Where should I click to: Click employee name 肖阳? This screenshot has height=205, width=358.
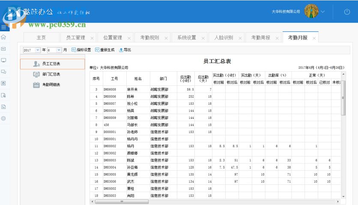131,196
